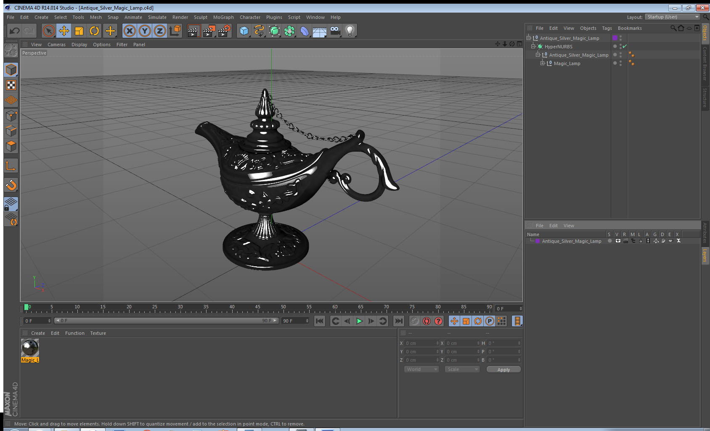The width and height of the screenshot is (710, 431).
Task: Search objects using the magnifier icon
Action: 673,28
